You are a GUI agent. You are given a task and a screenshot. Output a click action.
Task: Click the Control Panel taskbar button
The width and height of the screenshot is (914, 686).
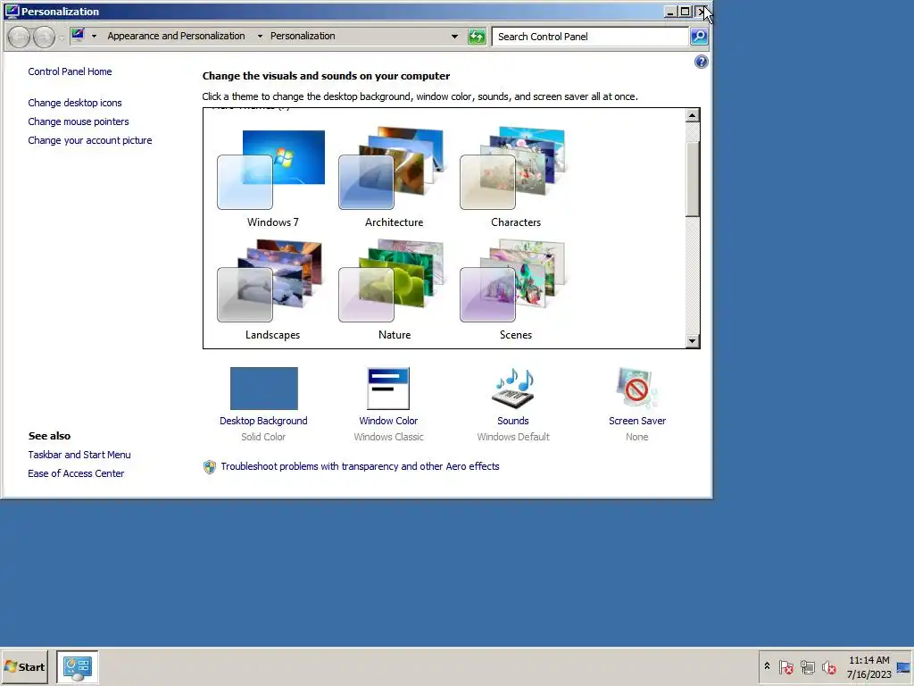click(x=78, y=666)
